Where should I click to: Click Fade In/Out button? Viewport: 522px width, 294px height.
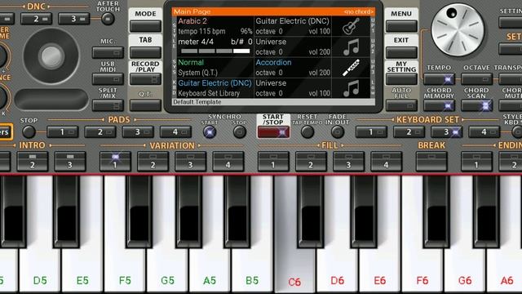point(338,132)
